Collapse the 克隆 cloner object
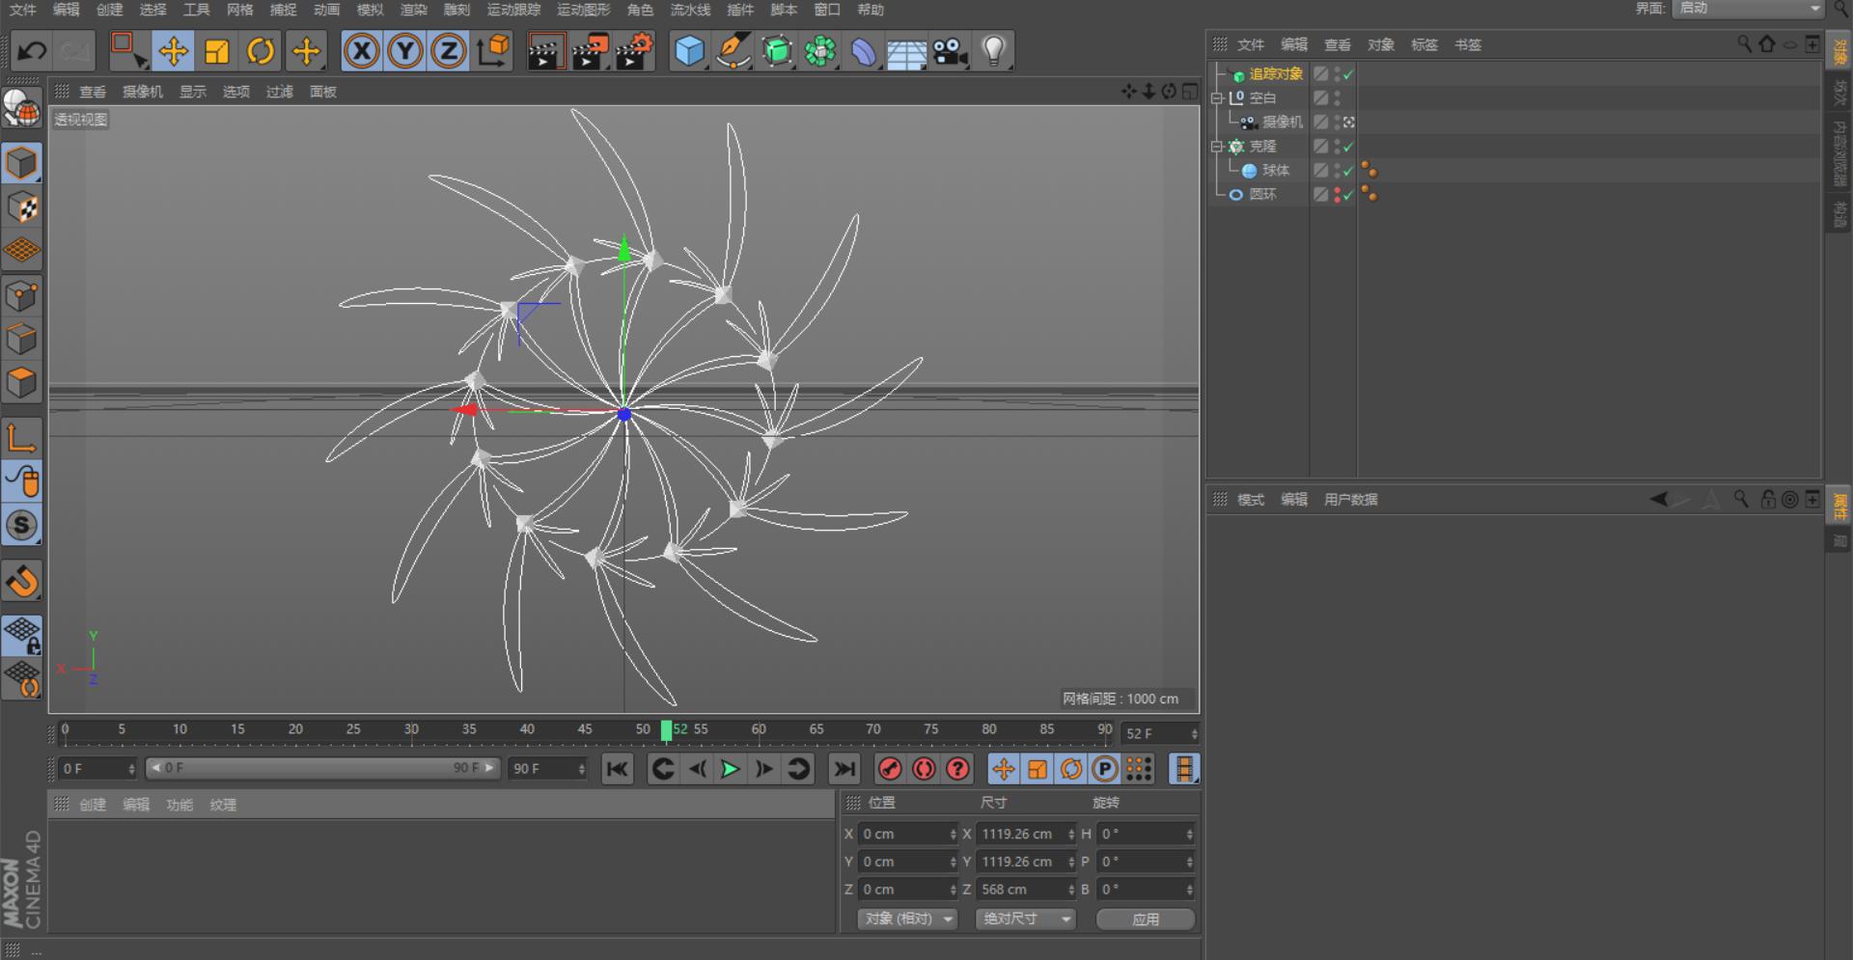This screenshot has height=960, width=1853. [x=1218, y=147]
